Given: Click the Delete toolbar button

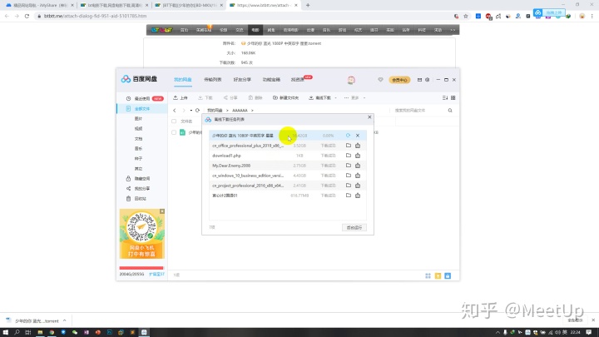Looking at the screenshot, I should [x=255, y=98].
